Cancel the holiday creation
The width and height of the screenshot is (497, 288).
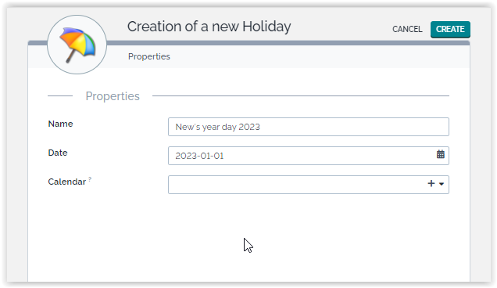(x=407, y=29)
